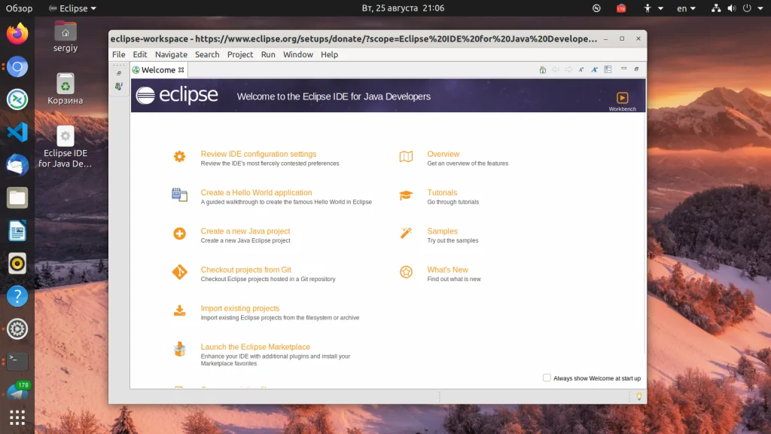Click the magnify font size icon
This screenshot has width=771, height=434.
tap(595, 70)
